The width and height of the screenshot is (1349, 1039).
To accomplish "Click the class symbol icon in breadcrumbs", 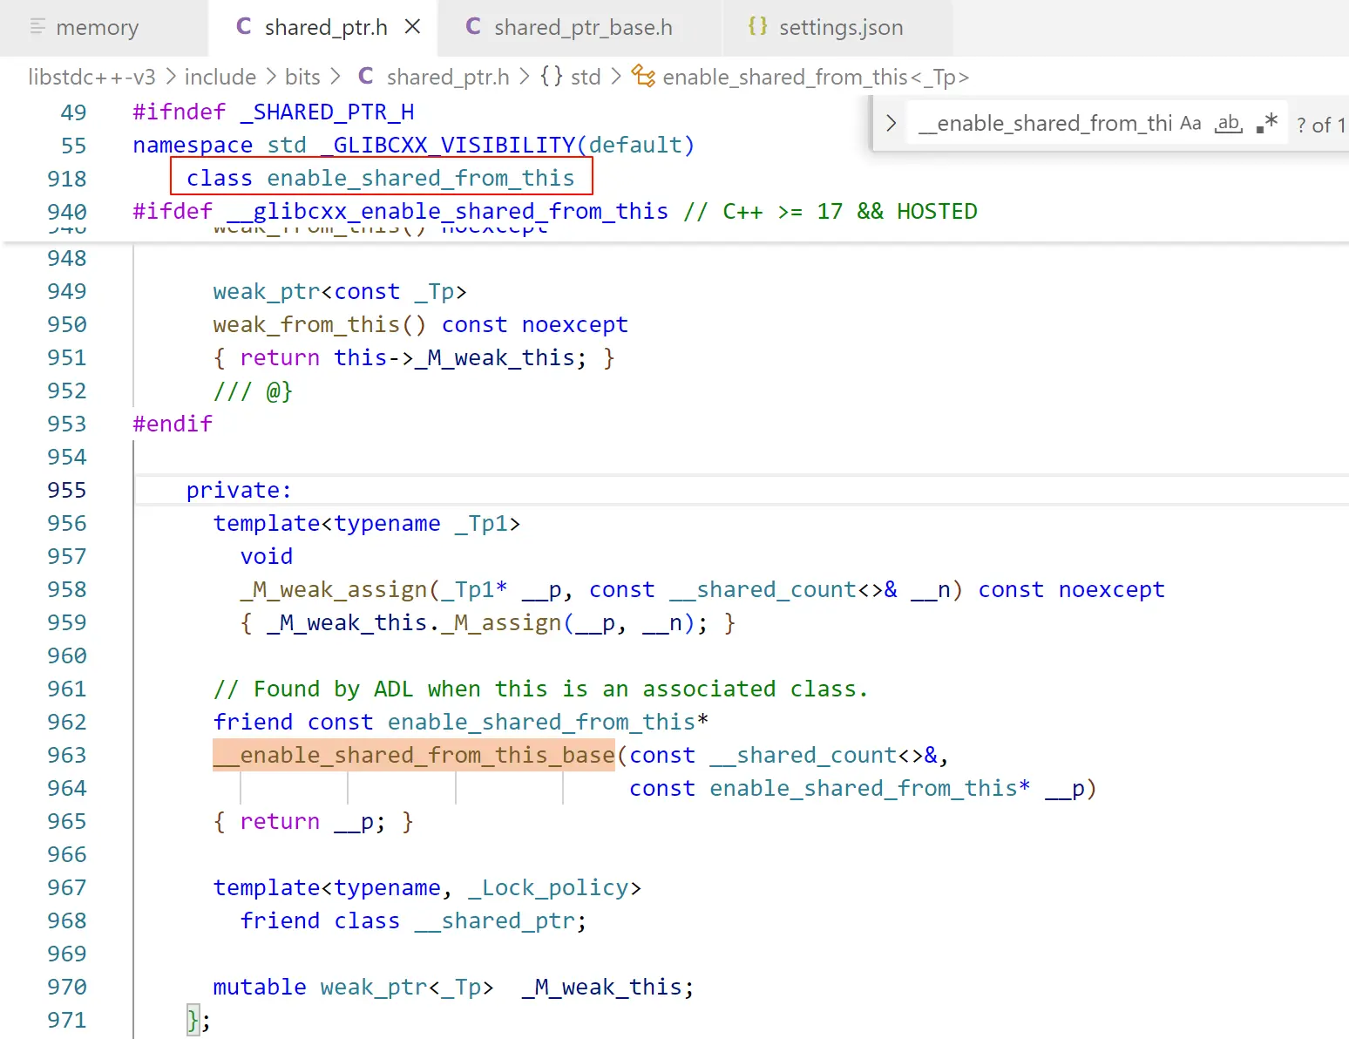I will [x=643, y=77].
